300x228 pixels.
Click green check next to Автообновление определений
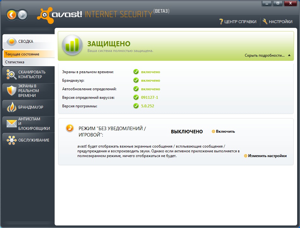[136, 89]
